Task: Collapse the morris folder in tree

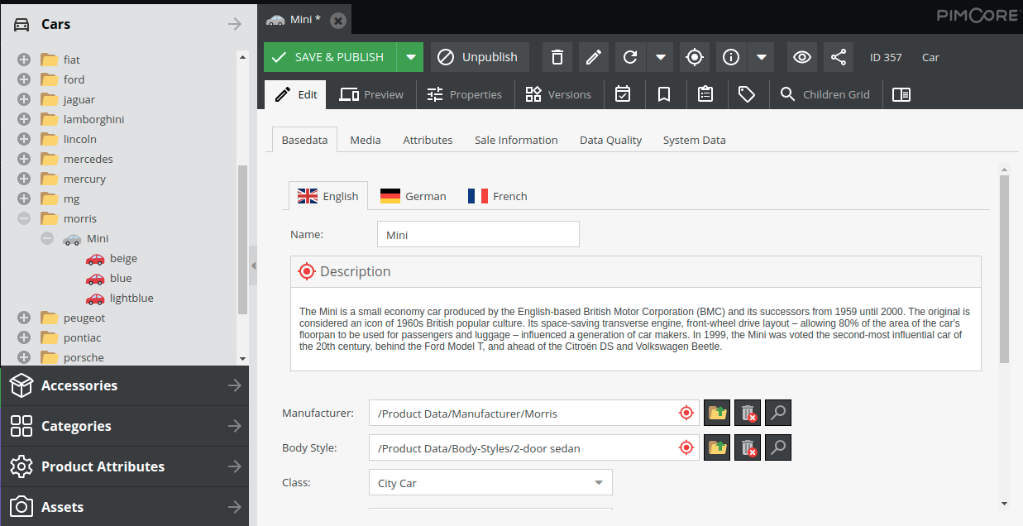Action: [x=24, y=218]
